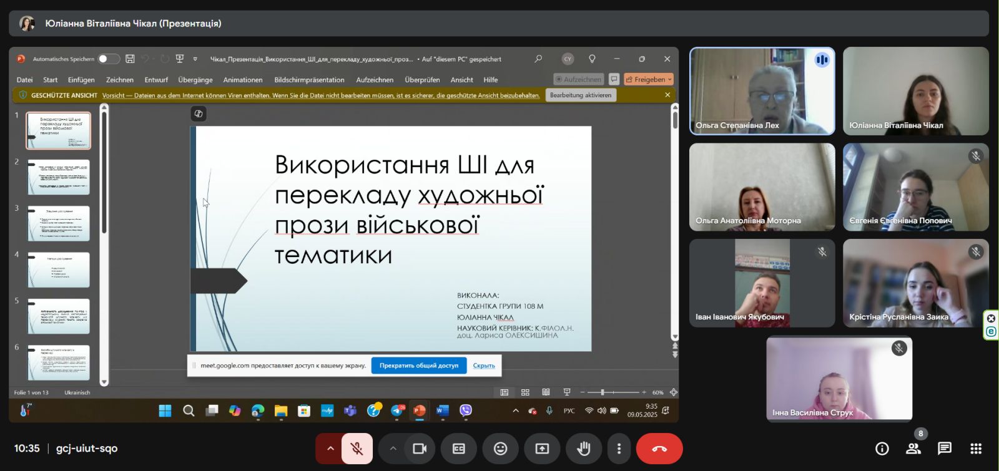The height and width of the screenshot is (471, 999).
Task: Toggle the camera in Meet
Action: tap(420, 449)
